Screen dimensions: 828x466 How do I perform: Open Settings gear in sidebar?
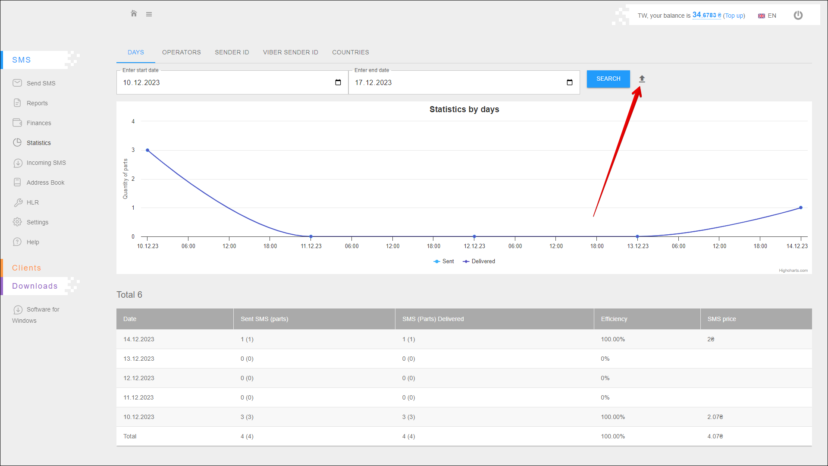tap(37, 222)
